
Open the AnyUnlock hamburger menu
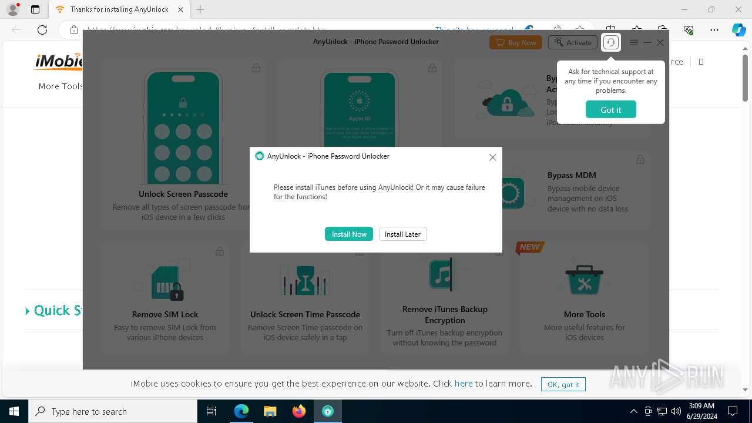[x=633, y=42]
